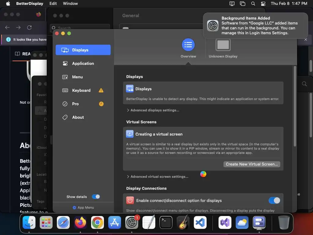Click Search field in System Settings window

[80, 27]
